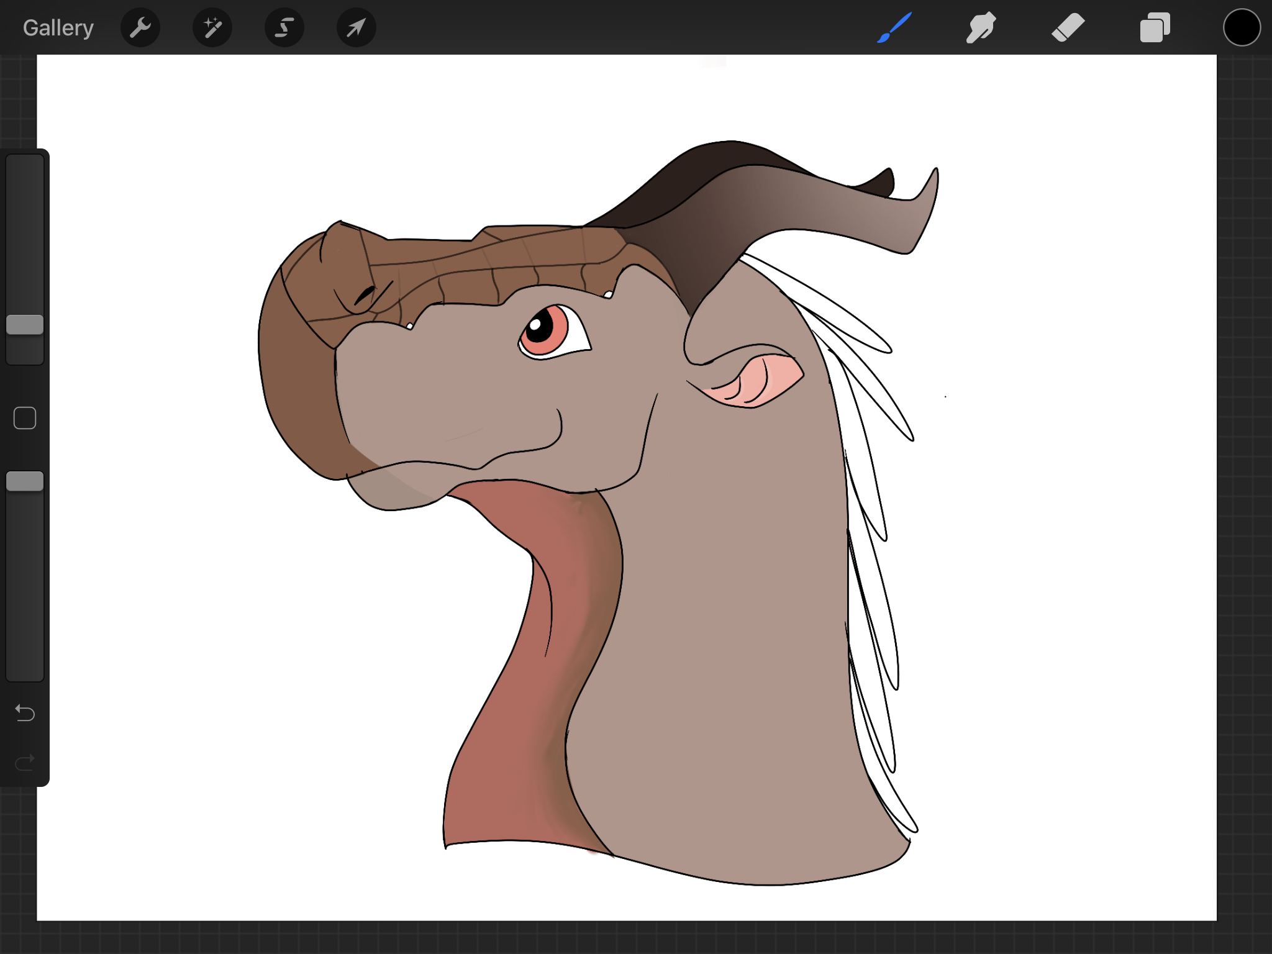The image size is (1272, 954).
Task: Select the Smudge tool
Action: 981,28
